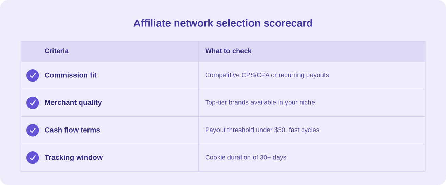Click the 'Top-tier brands' phrase

pos(228,102)
